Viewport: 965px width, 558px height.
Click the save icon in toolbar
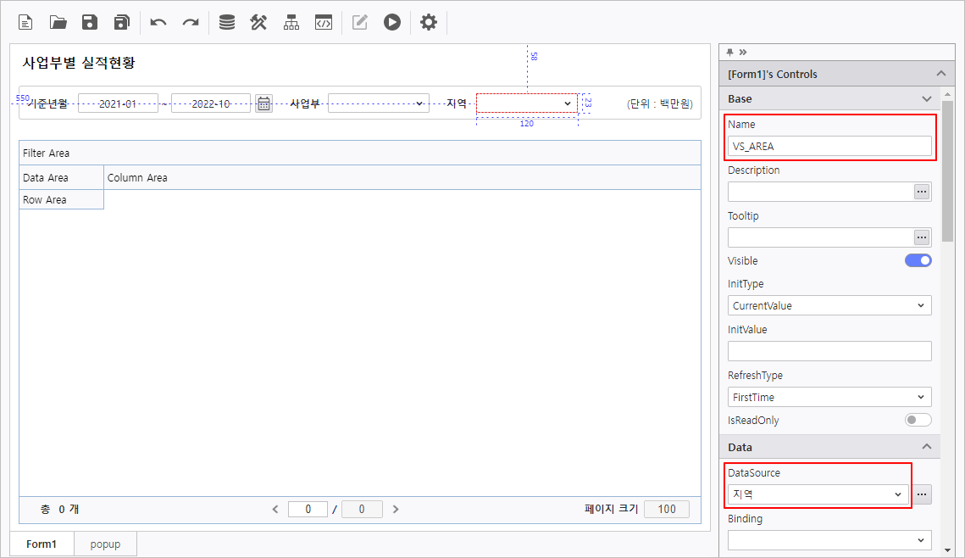[x=90, y=23]
